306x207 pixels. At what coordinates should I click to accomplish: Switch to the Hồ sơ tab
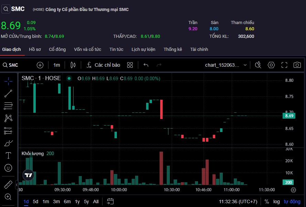tap(35, 49)
